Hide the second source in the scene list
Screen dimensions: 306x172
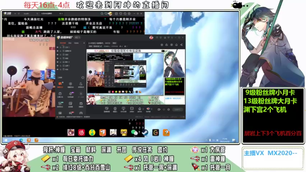click(x=57, y=51)
